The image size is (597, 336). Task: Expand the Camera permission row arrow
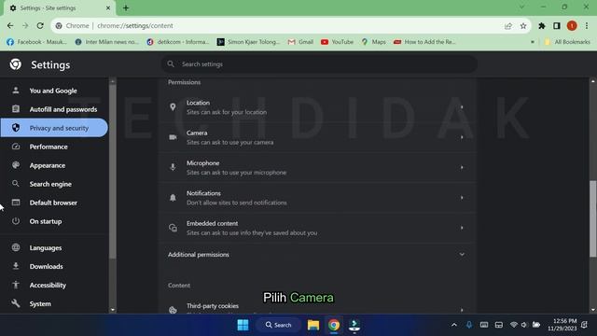pos(462,137)
